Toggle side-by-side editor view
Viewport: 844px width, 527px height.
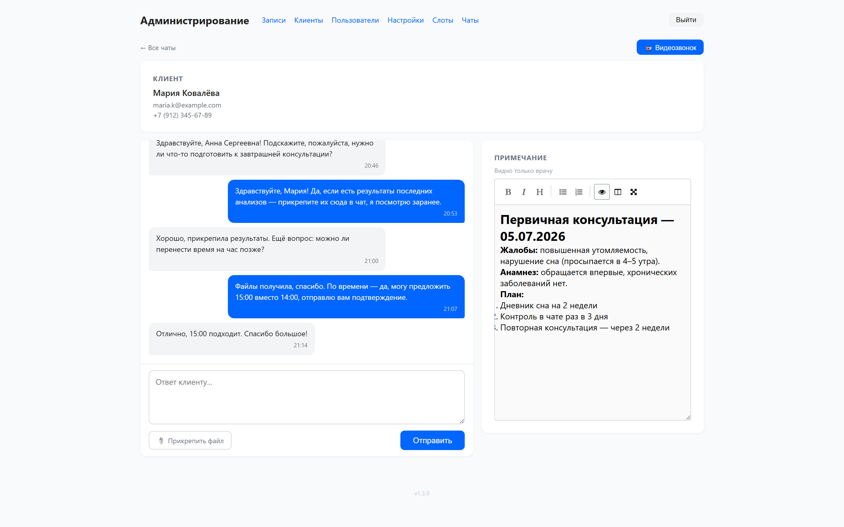[618, 192]
